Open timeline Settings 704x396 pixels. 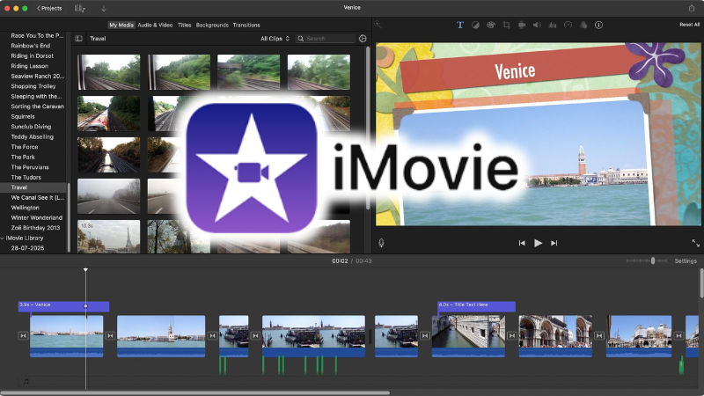686,260
